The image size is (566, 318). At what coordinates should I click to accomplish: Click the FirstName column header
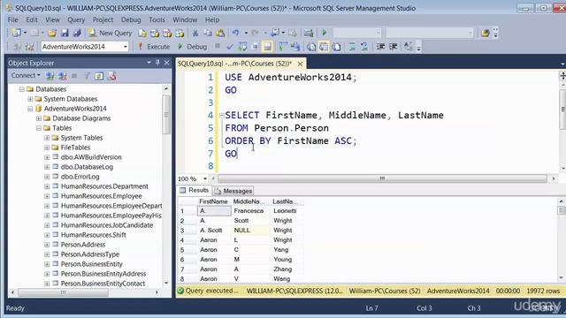tap(213, 201)
